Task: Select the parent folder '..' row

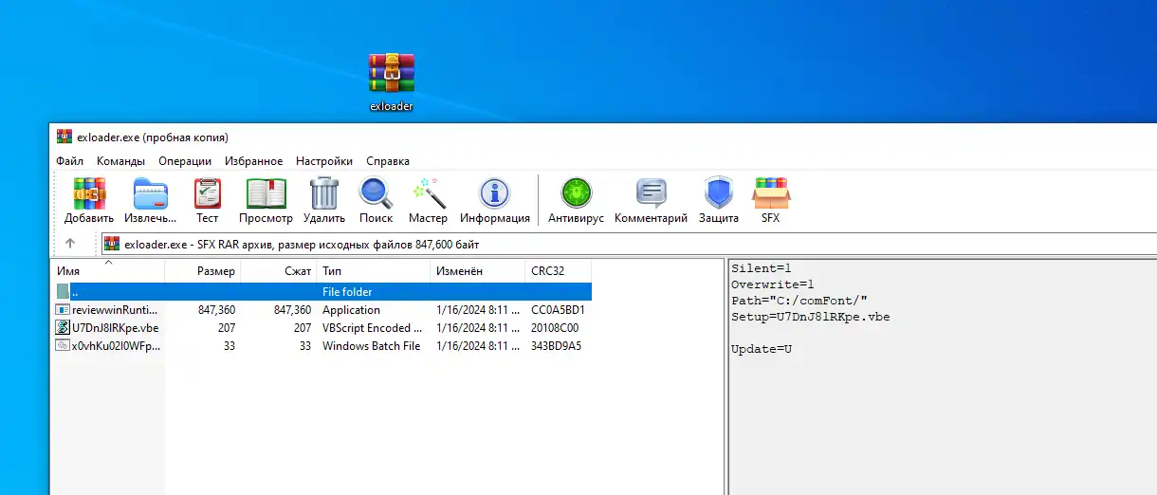Action: pos(323,292)
